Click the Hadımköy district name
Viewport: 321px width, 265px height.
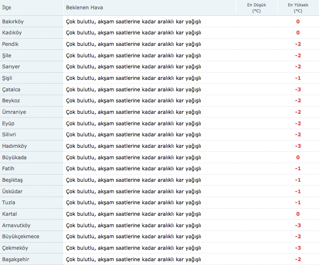click(14, 146)
